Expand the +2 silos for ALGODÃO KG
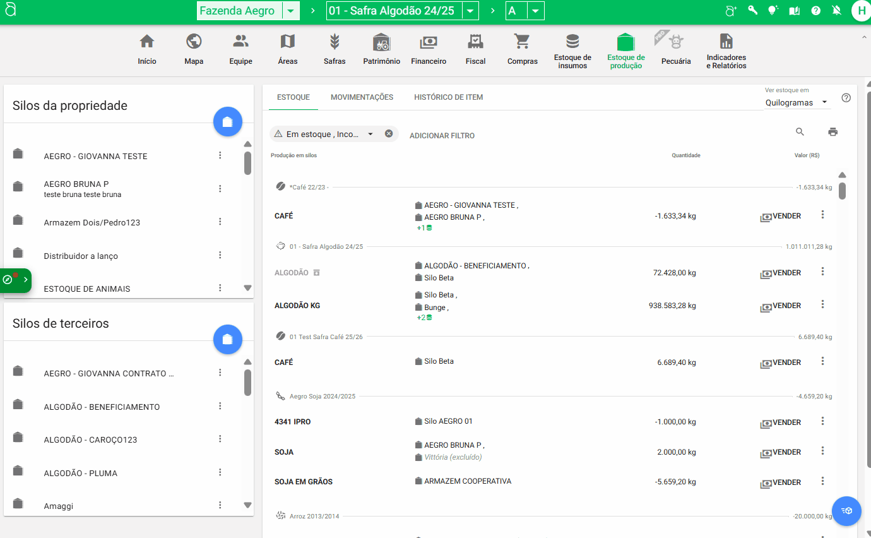This screenshot has width=871, height=538. 424,318
